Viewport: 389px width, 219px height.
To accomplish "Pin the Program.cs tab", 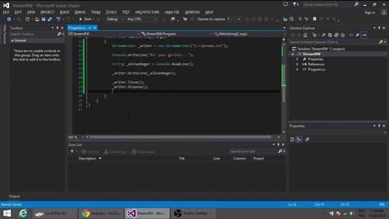I will click(89, 28).
